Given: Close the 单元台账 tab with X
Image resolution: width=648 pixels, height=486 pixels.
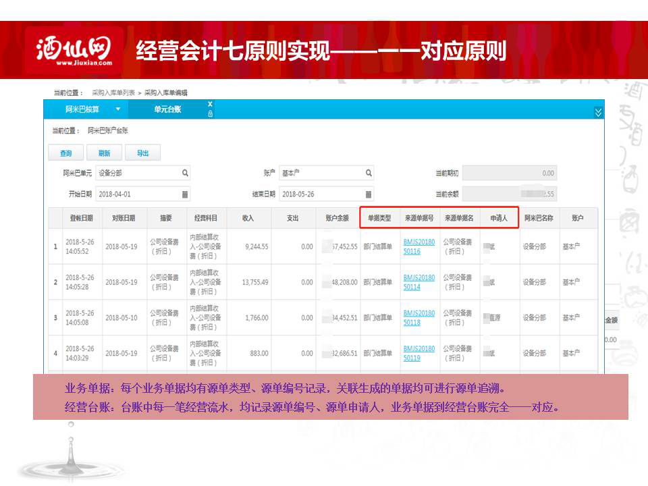Looking at the screenshot, I should pyautogui.click(x=210, y=104).
